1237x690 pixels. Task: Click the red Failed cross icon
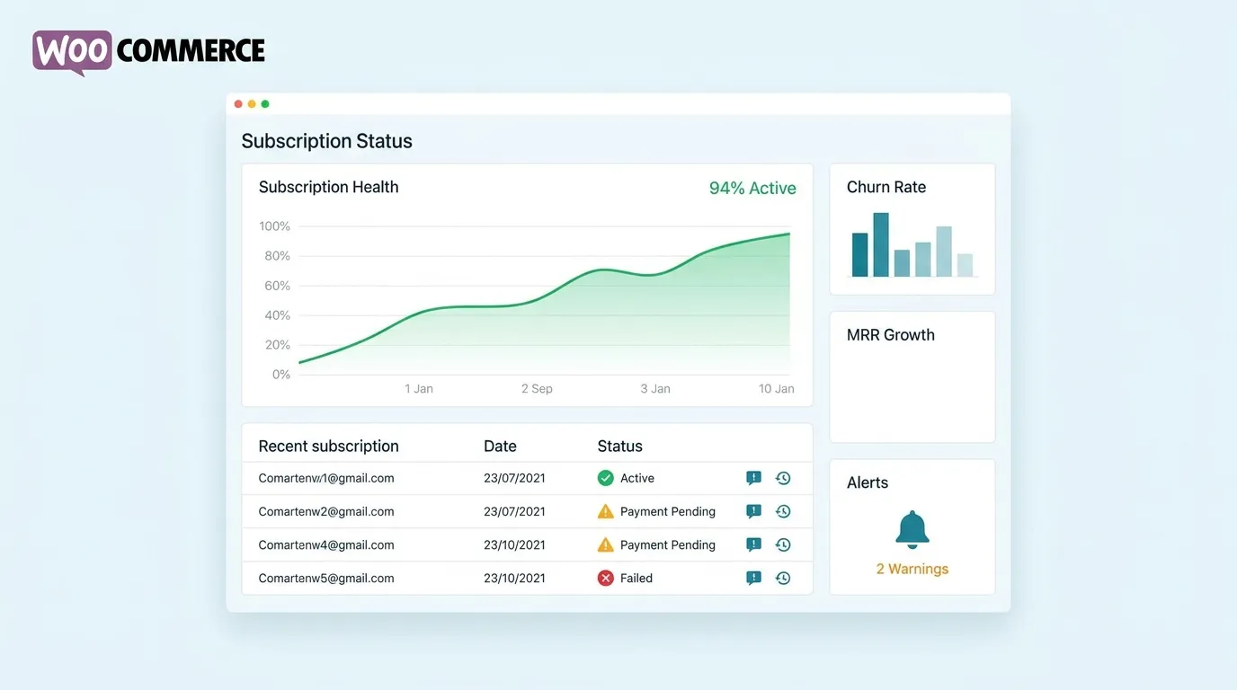click(x=606, y=578)
